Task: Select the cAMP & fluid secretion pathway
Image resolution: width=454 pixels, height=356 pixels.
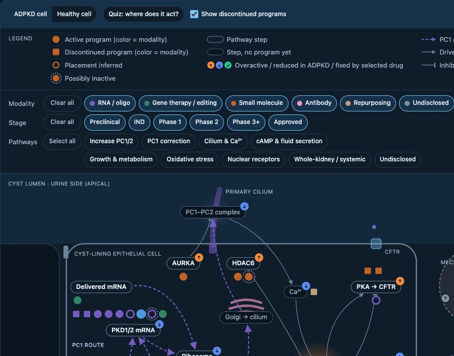Action: tap(289, 141)
